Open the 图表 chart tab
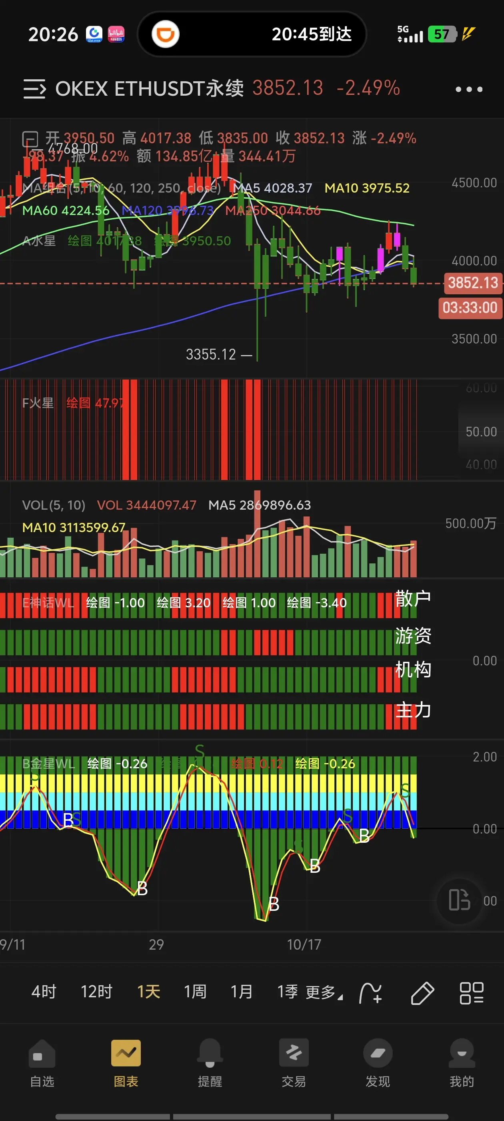The height and width of the screenshot is (1121, 504). 126,1064
